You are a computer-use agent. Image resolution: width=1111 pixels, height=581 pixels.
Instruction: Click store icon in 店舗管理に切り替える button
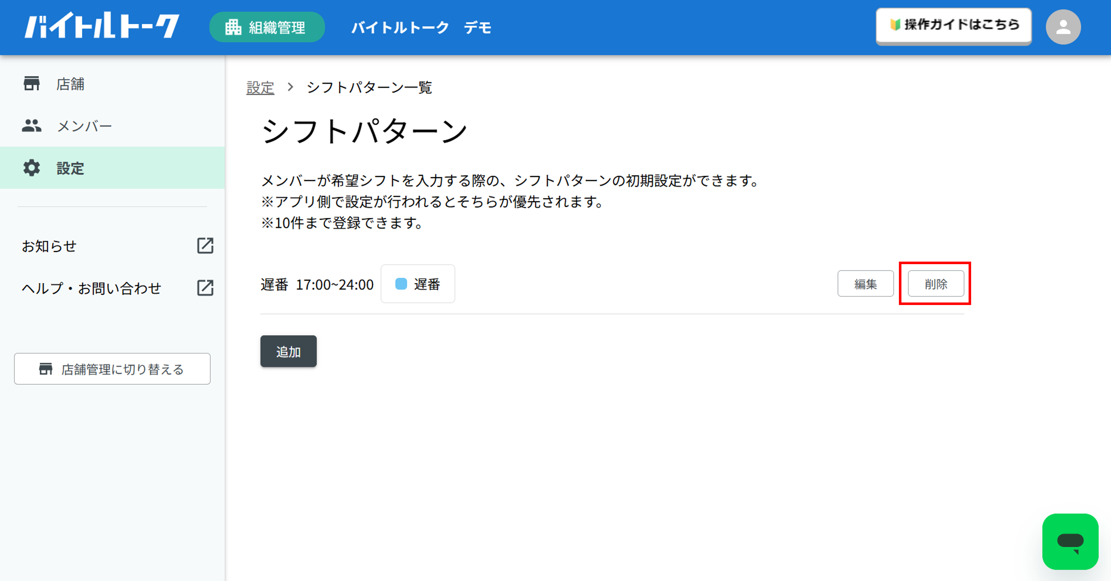[x=46, y=369]
